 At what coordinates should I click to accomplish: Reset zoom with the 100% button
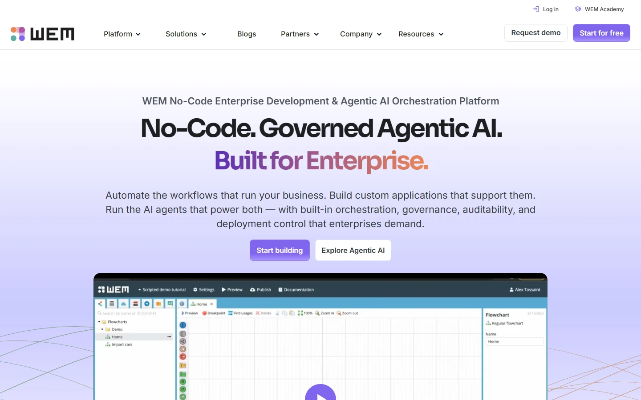tap(305, 313)
